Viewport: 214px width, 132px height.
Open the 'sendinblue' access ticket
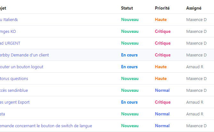pyautogui.click(x=14, y=91)
